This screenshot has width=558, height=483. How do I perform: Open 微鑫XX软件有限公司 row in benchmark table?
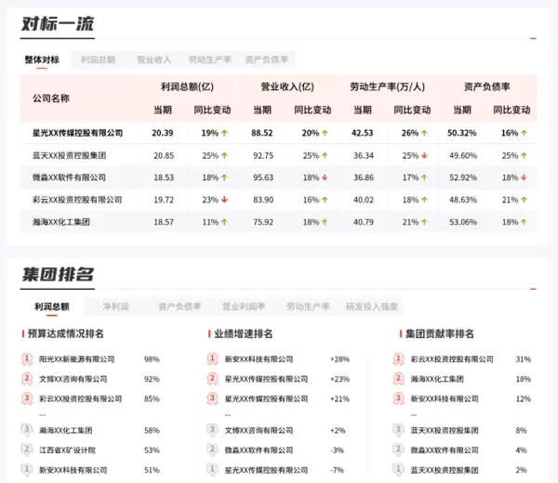click(69, 177)
